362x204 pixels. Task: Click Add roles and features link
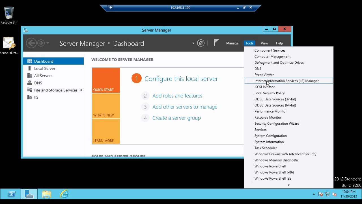[x=177, y=96]
